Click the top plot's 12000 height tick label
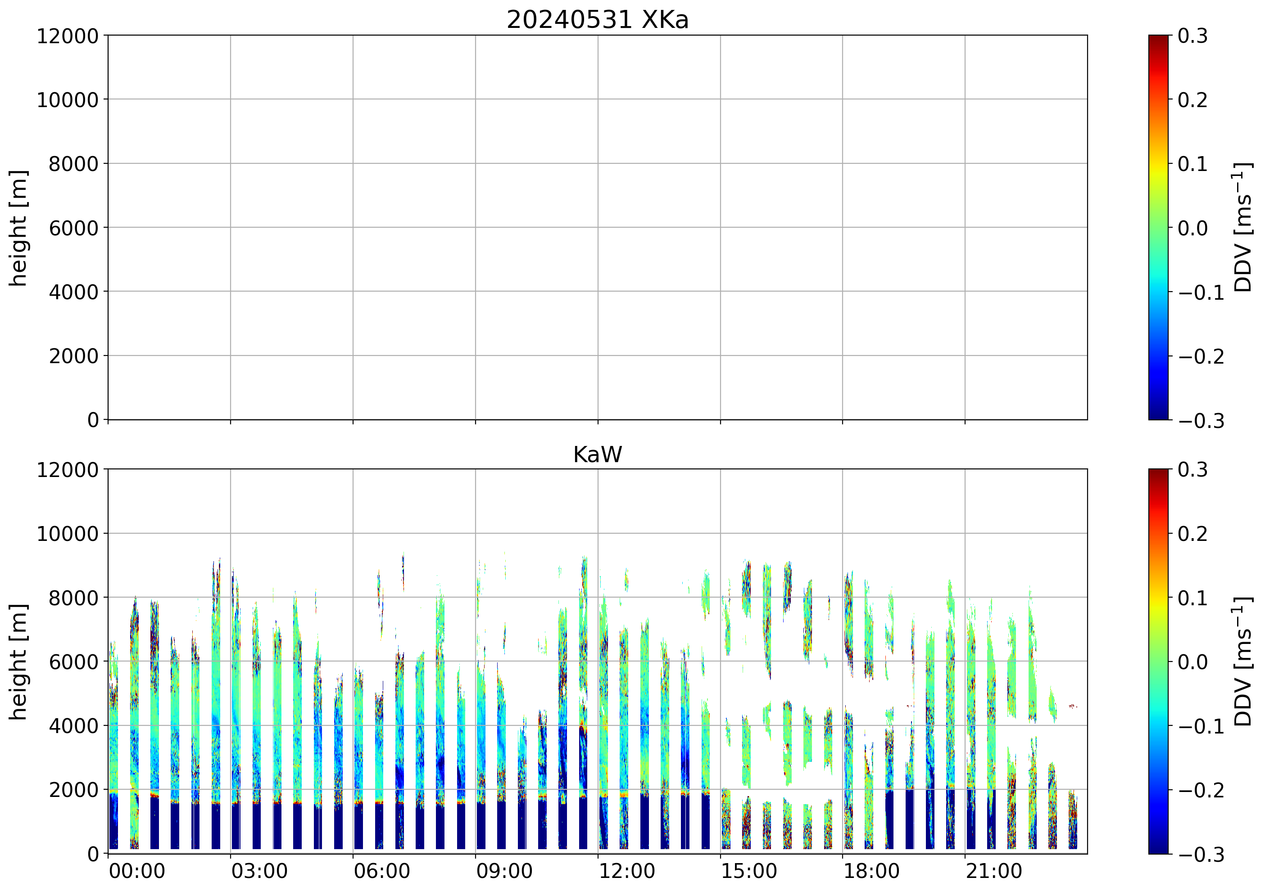Image resolution: width=1265 pixels, height=891 pixels. pos(67,36)
